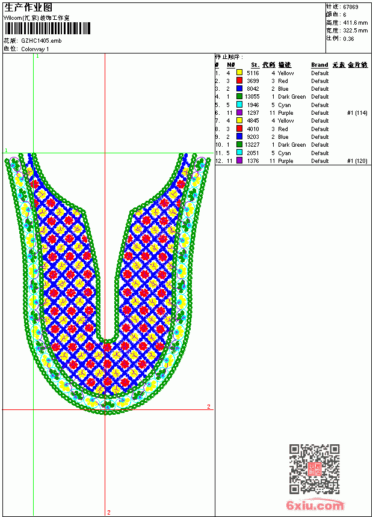Pick the red swatch beside 3699

[239, 81]
